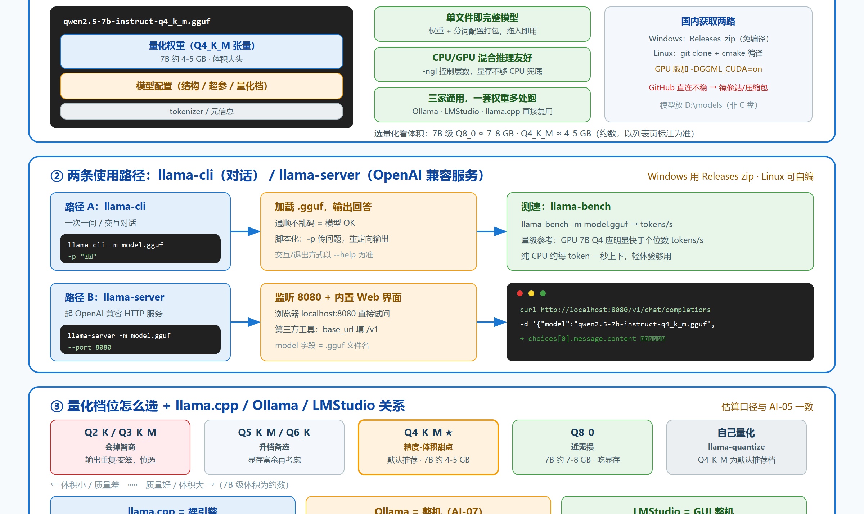Click the 国内获取两路 heading
The width and height of the screenshot is (864, 514).
pyautogui.click(x=708, y=21)
